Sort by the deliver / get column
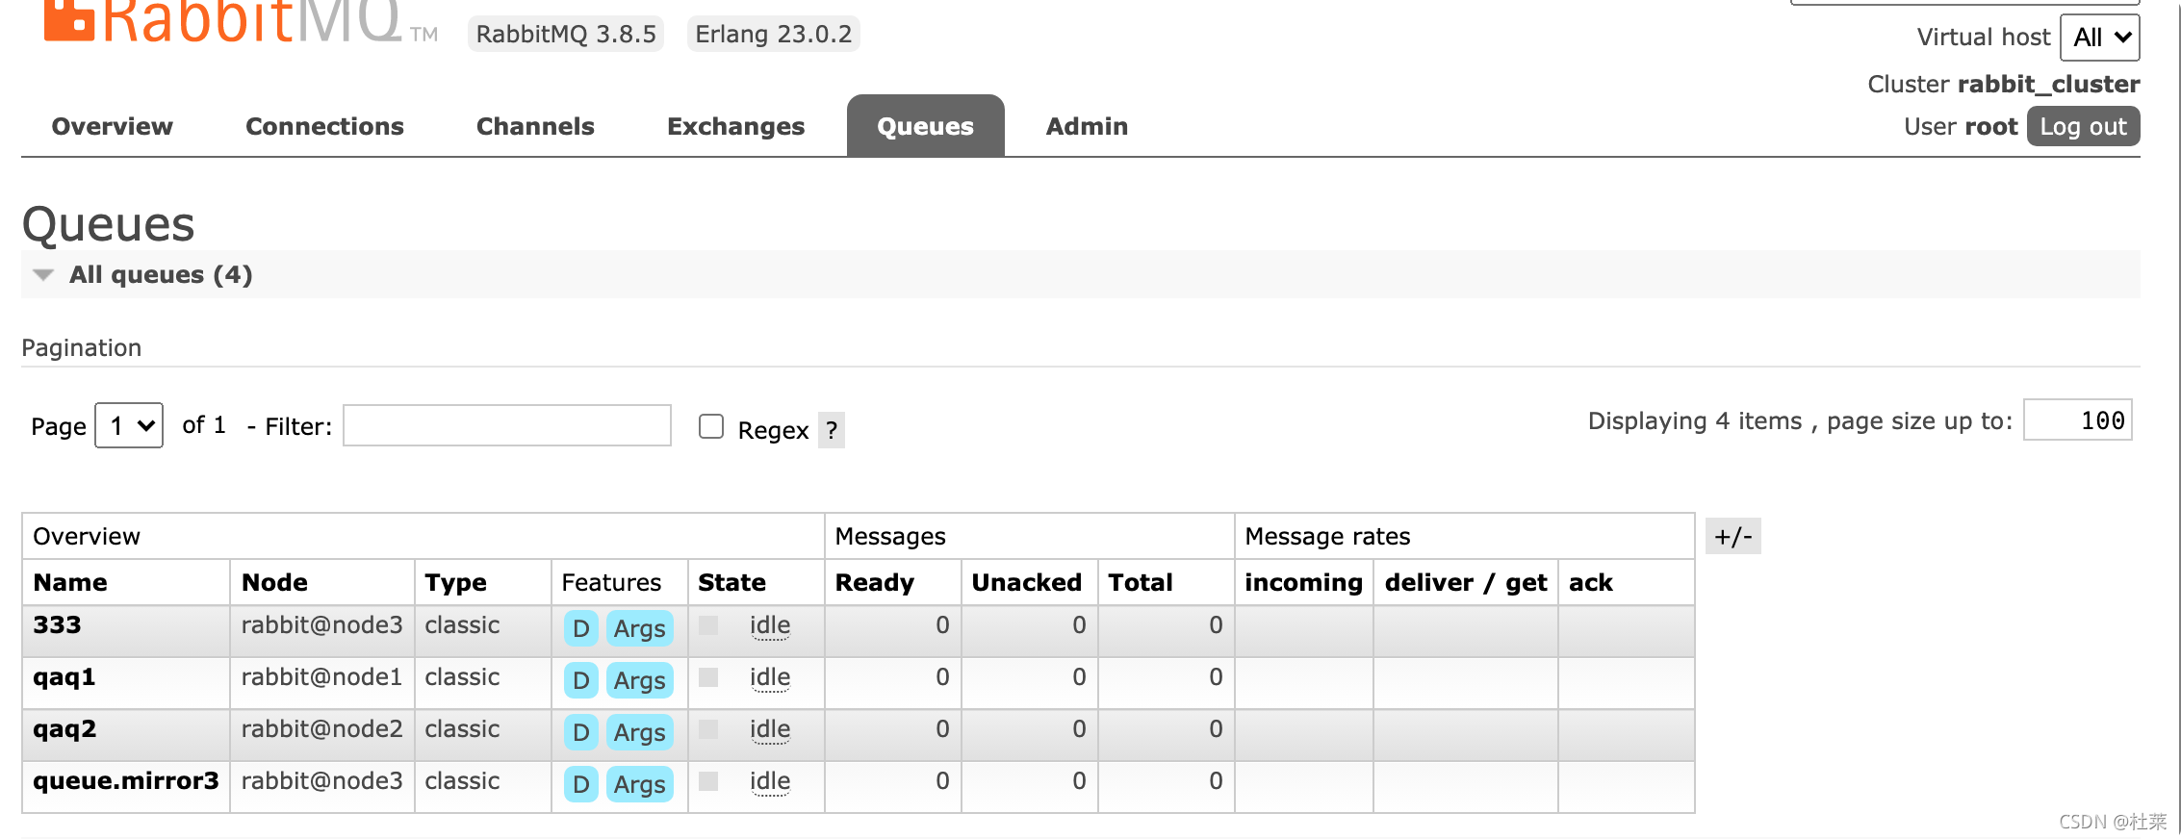The image size is (2181, 839). (1465, 582)
